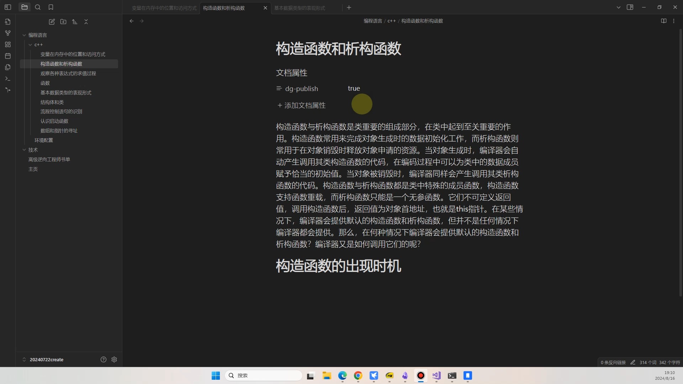Click 添加文档属性 to add a property
Image resolution: width=683 pixels, height=384 pixels.
302,106
